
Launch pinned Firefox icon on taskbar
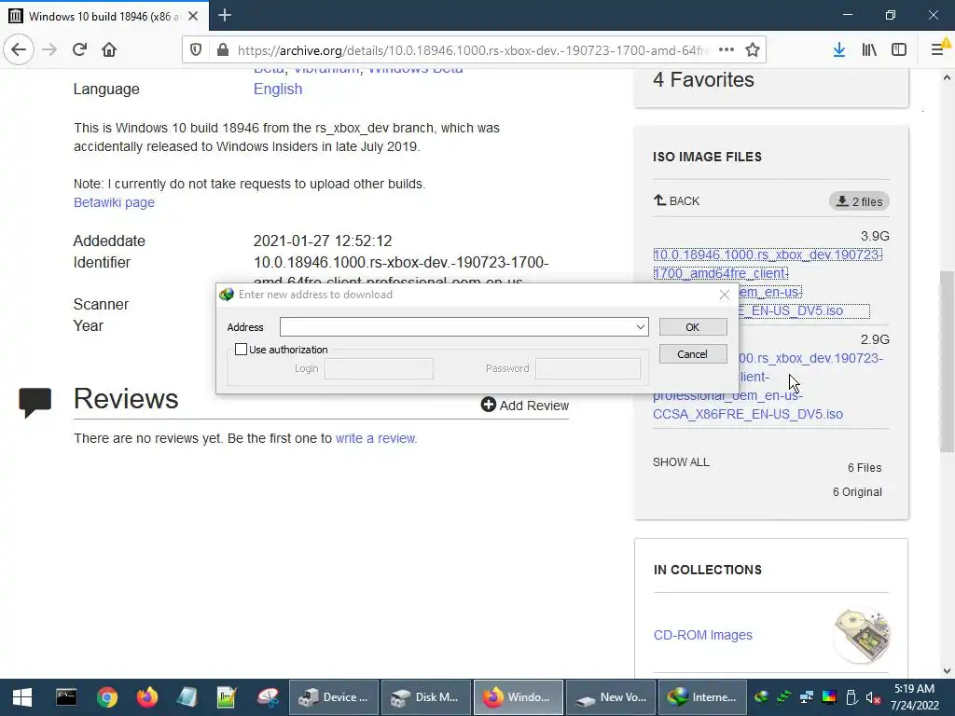pyautogui.click(x=146, y=697)
